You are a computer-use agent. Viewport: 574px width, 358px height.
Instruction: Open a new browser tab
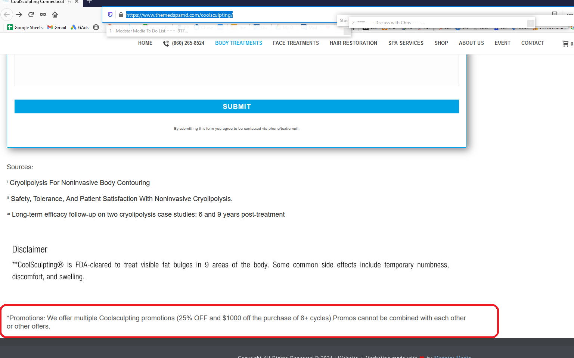89,2
